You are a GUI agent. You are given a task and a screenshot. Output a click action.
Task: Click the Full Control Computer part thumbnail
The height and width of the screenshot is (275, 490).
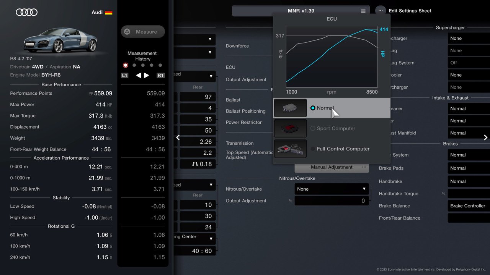[x=291, y=149]
